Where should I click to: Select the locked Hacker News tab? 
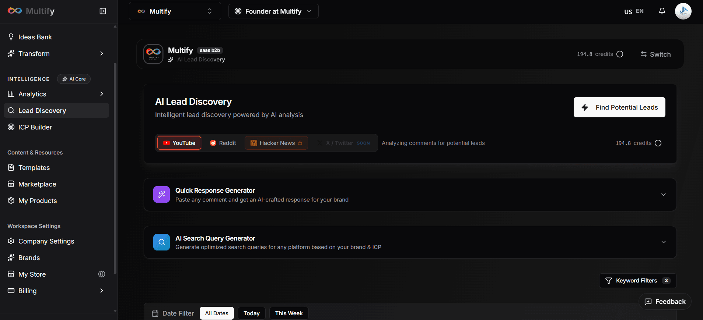click(x=276, y=143)
